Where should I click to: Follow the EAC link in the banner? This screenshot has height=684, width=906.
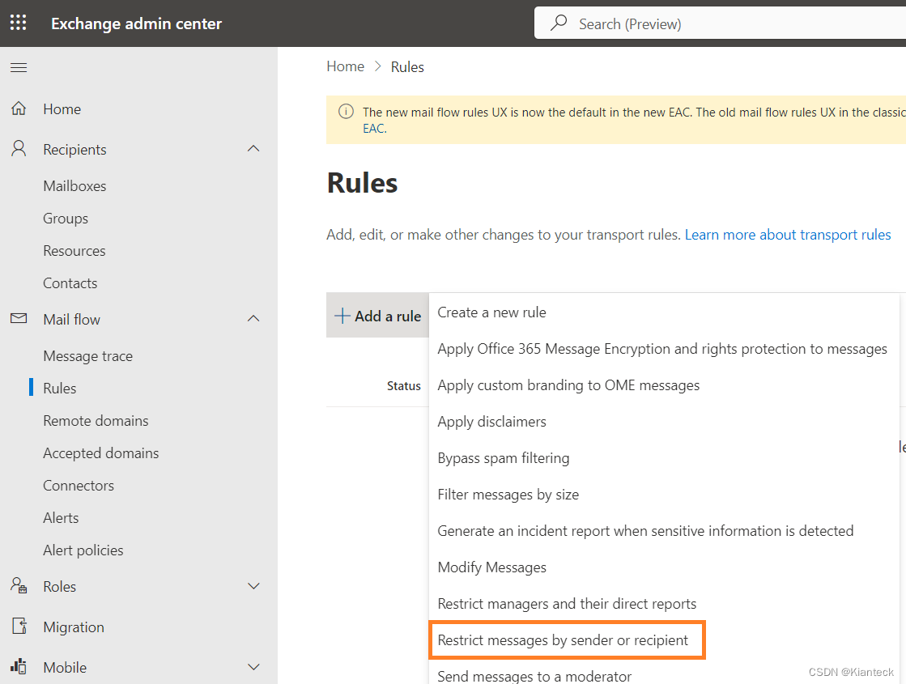click(374, 128)
